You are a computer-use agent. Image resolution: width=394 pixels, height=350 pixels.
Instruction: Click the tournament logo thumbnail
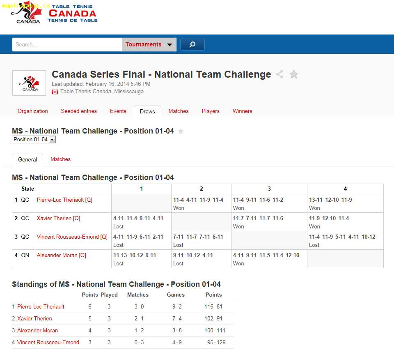(29, 83)
